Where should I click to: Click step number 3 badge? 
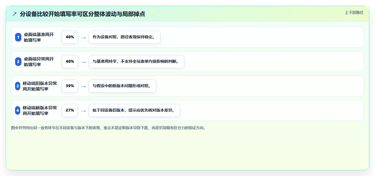coord(18,86)
